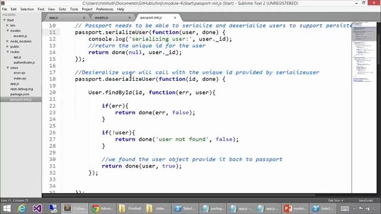Open package.json in the sidebar
This screenshot has width=381, height=214.
pyautogui.click(x=20, y=94)
